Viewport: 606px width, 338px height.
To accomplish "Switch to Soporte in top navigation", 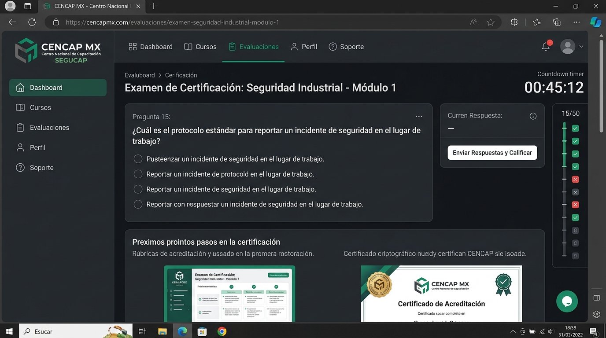I will coord(347,47).
